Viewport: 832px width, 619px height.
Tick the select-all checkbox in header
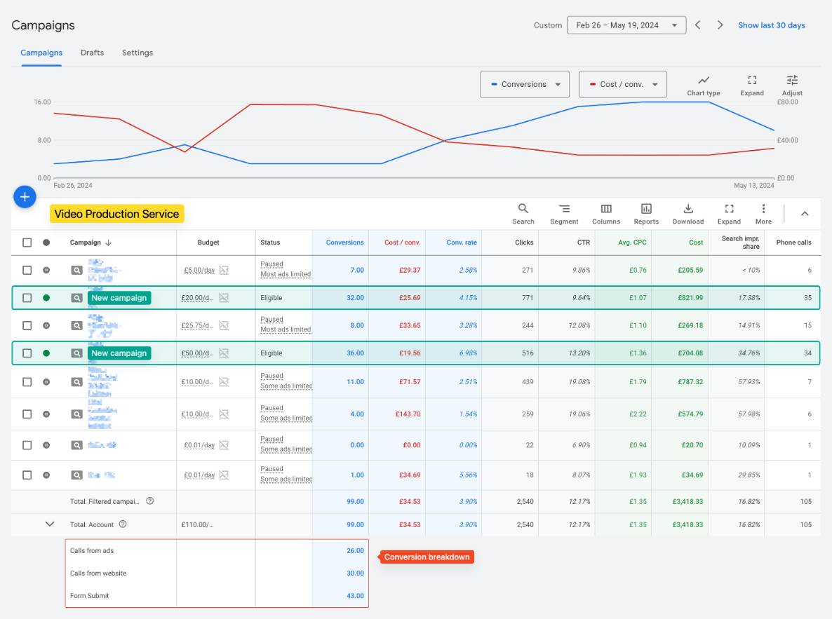pos(27,243)
